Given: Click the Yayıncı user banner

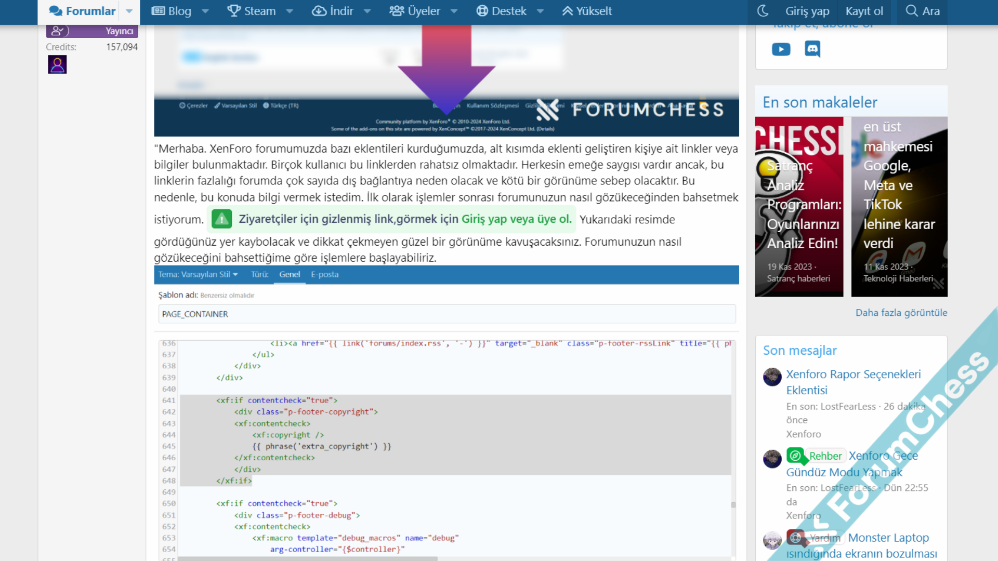Looking at the screenshot, I should [x=92, y=31].
